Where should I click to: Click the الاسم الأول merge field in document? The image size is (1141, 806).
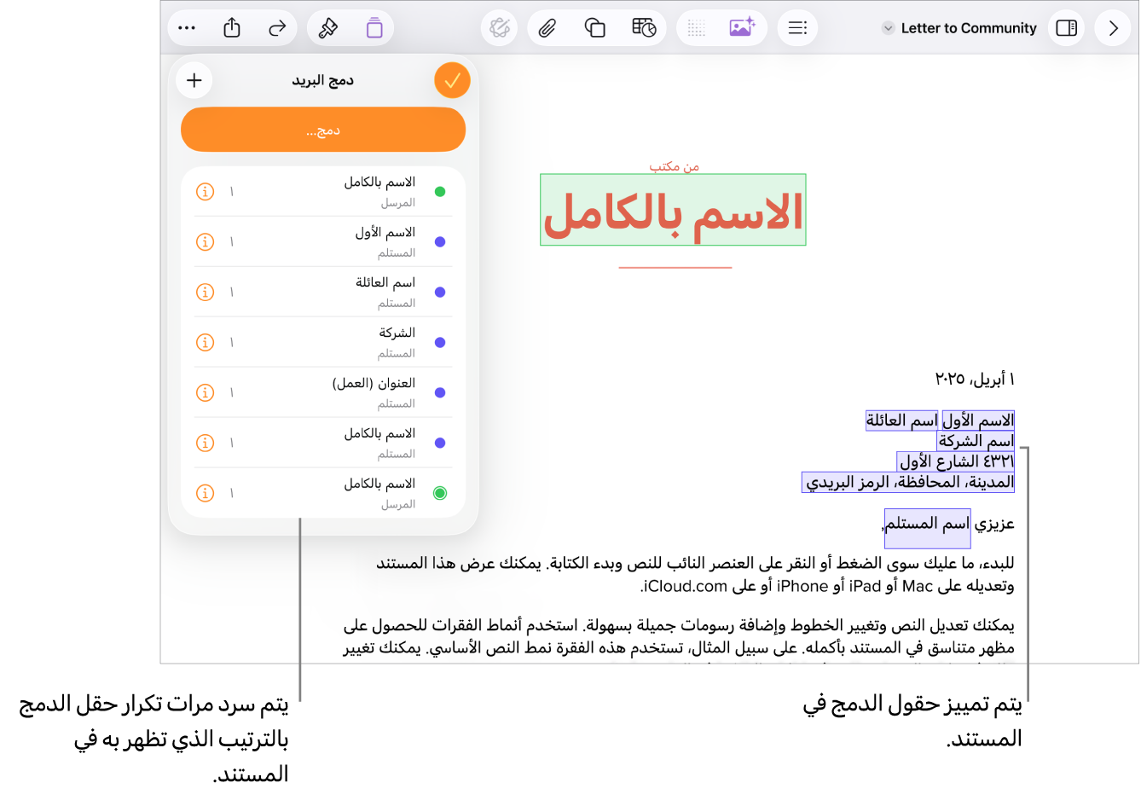click(978, 420)
